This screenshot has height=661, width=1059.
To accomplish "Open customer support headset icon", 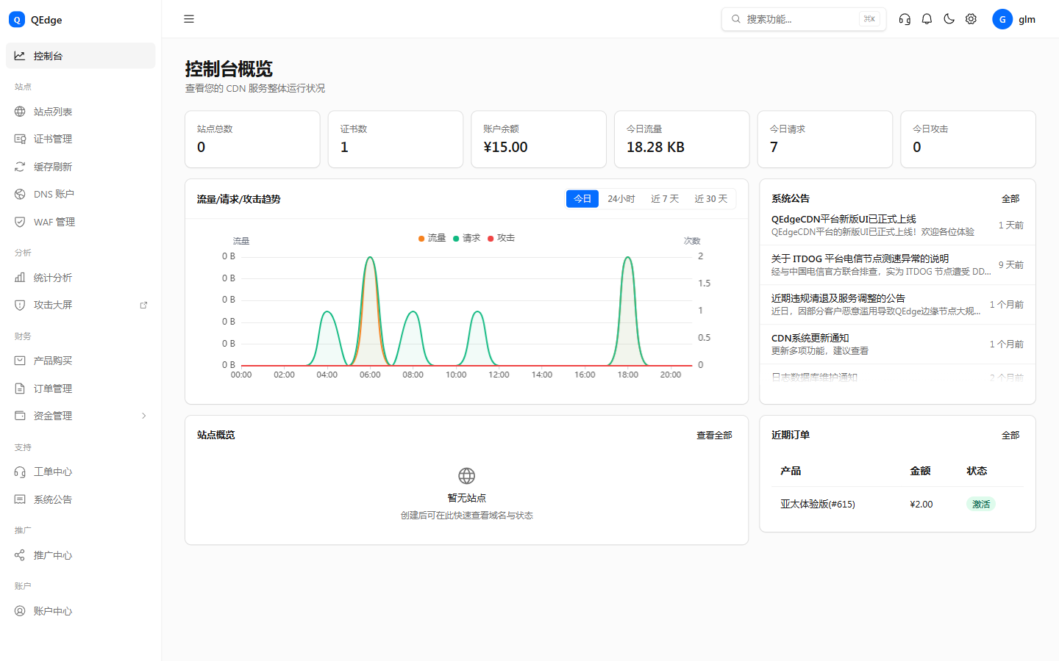I will pos(905,19).
